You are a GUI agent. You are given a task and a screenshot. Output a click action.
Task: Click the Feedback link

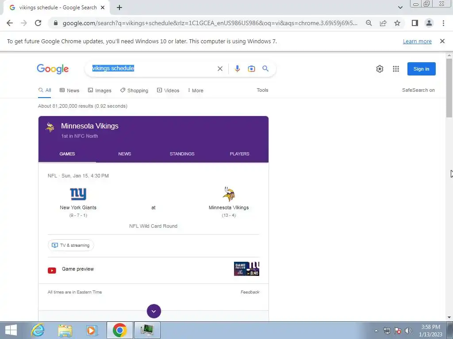click(250, 292)
